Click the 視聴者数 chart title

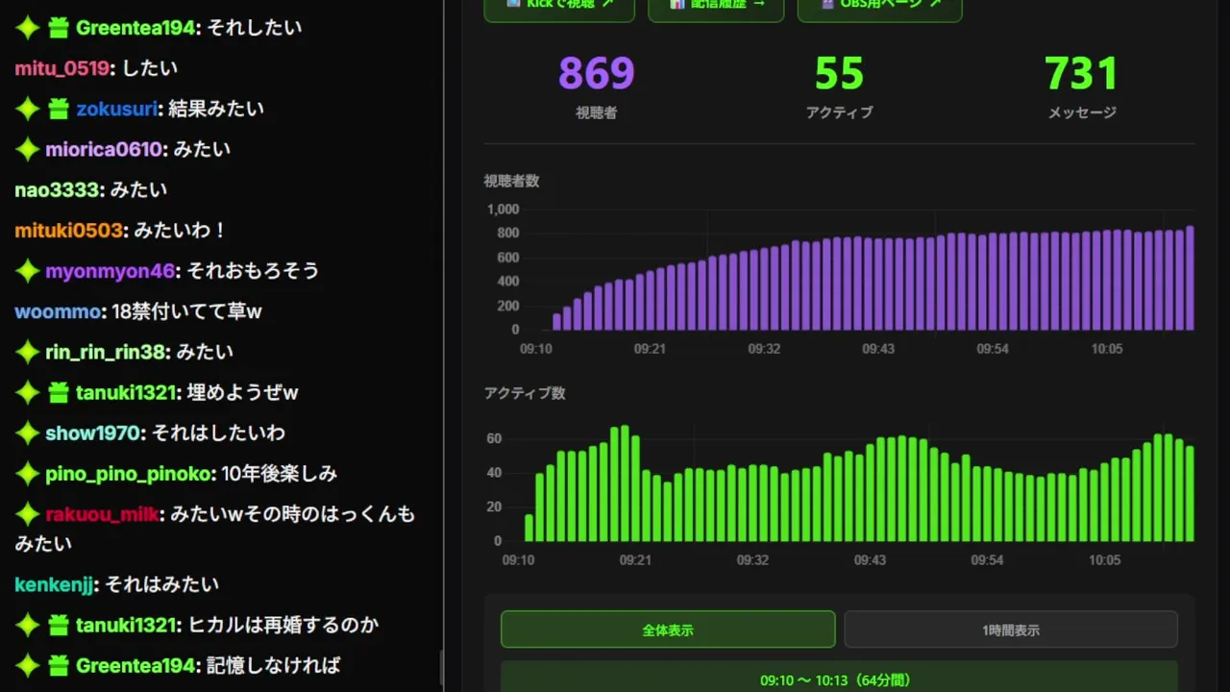click(x=511, y=181)
